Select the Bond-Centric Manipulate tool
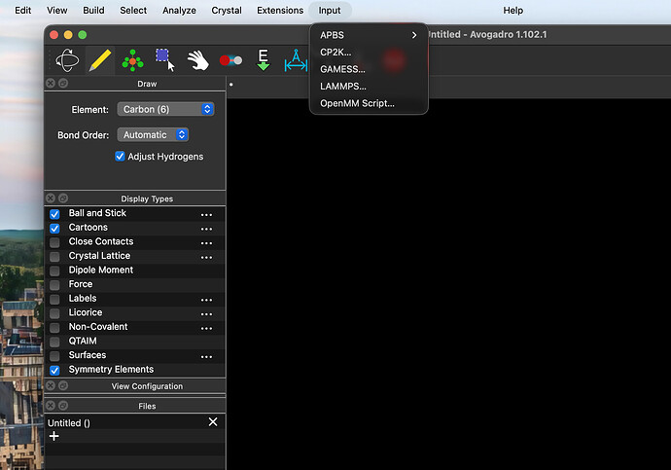Image resolution: width=671 pixels, height=470 pixels. click(230, 61)
